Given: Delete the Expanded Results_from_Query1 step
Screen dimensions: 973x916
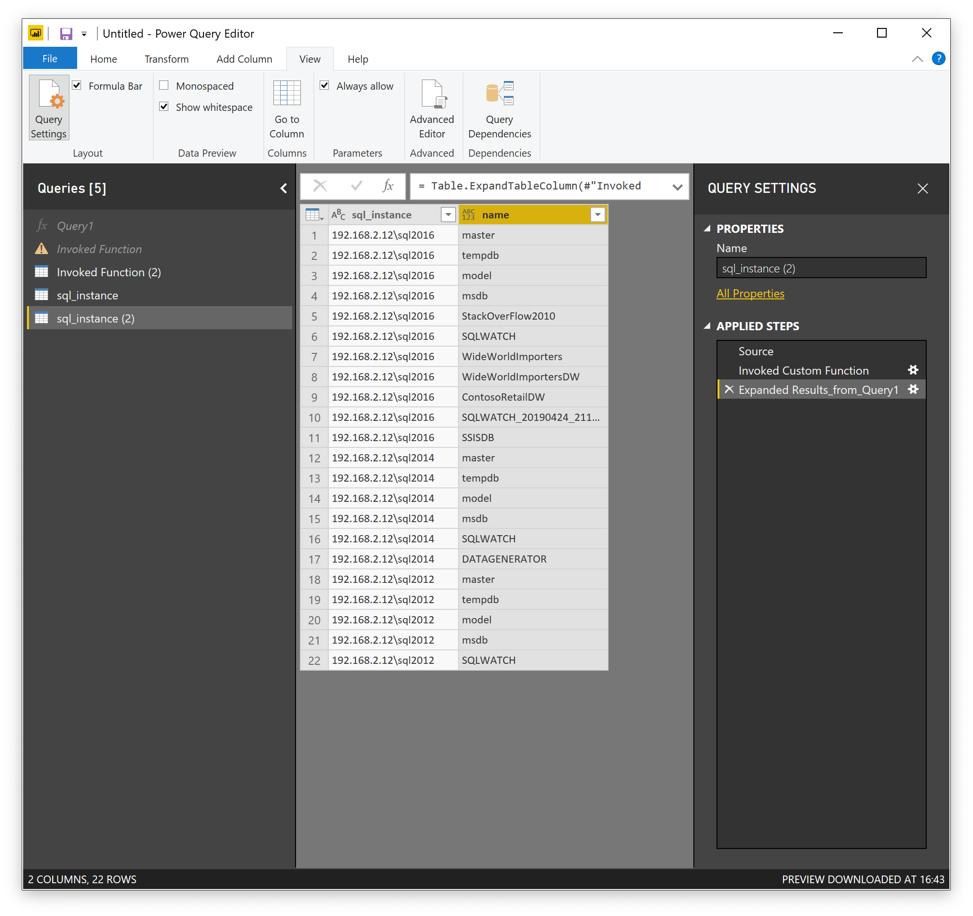Looking at the screenshot, I should [x=729, y=390].
